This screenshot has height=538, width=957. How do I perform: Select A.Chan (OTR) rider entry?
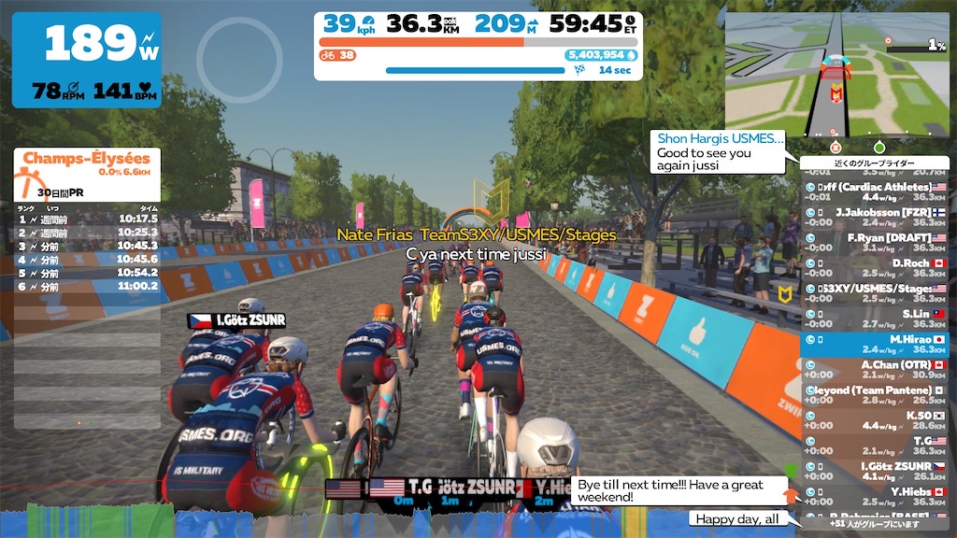875,370
